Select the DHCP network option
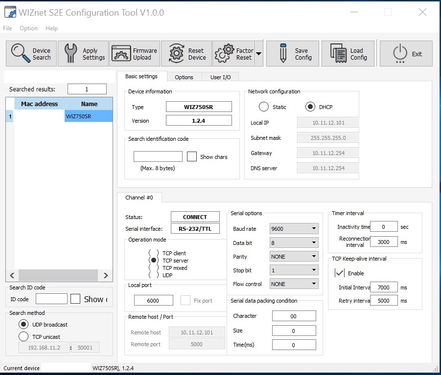 [310, 107]
